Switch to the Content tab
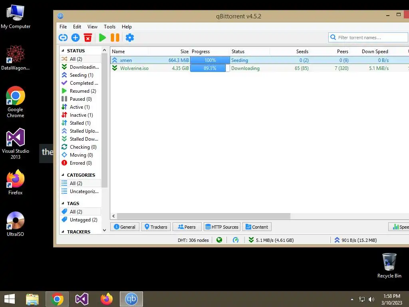Viewport: 409px width, 307px height. 257,227
